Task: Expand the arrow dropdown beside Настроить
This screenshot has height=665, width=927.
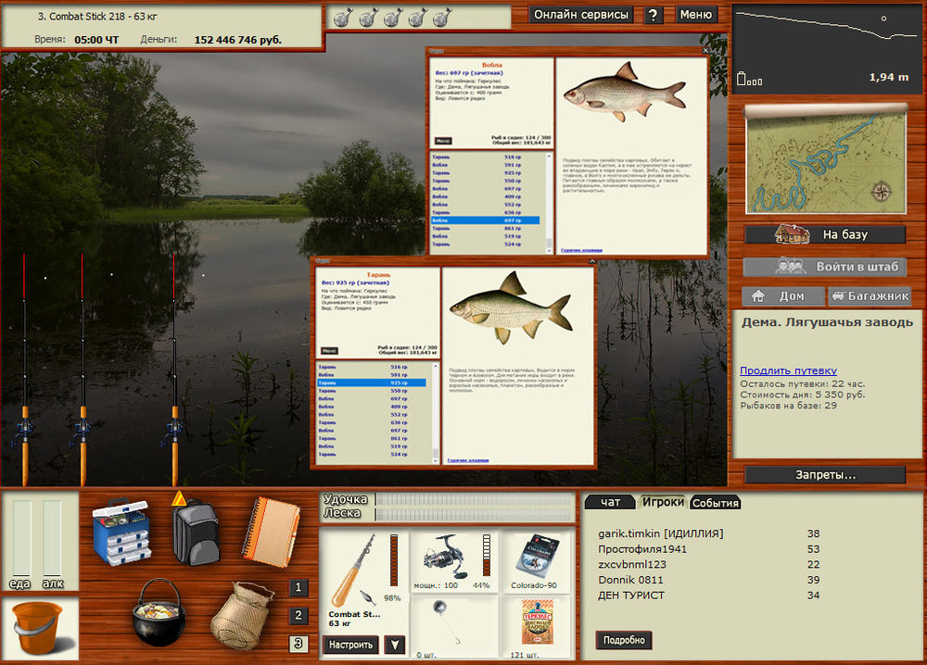Action: [x=395, y=645]
